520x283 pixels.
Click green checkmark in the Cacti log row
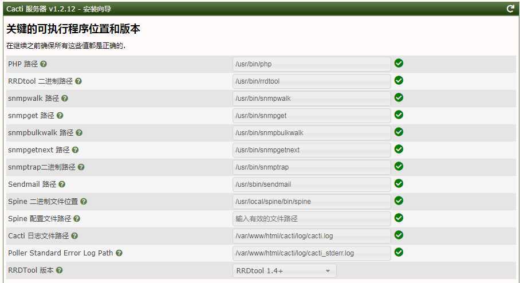click(399, 235)
